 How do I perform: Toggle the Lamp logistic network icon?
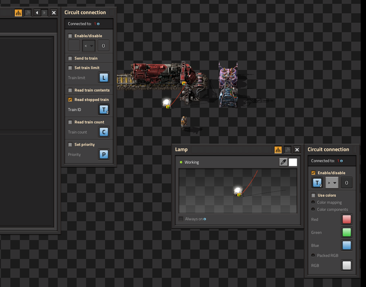(x=288, y=150)
